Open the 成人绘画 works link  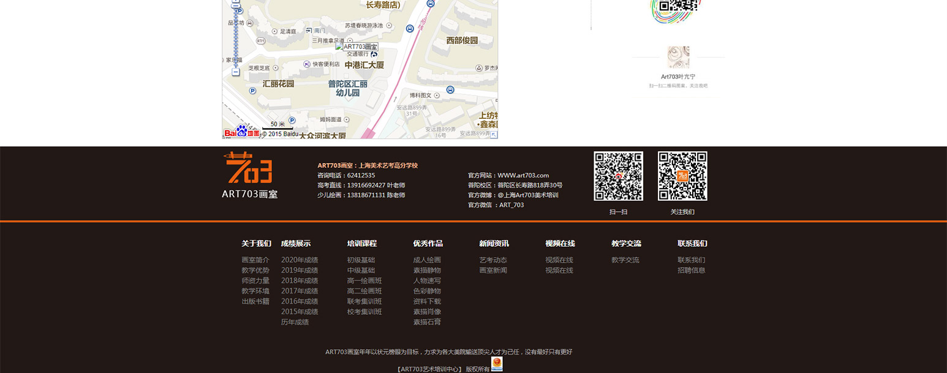click(x=428, y=260)
